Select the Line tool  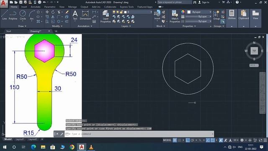click(5, 15)
